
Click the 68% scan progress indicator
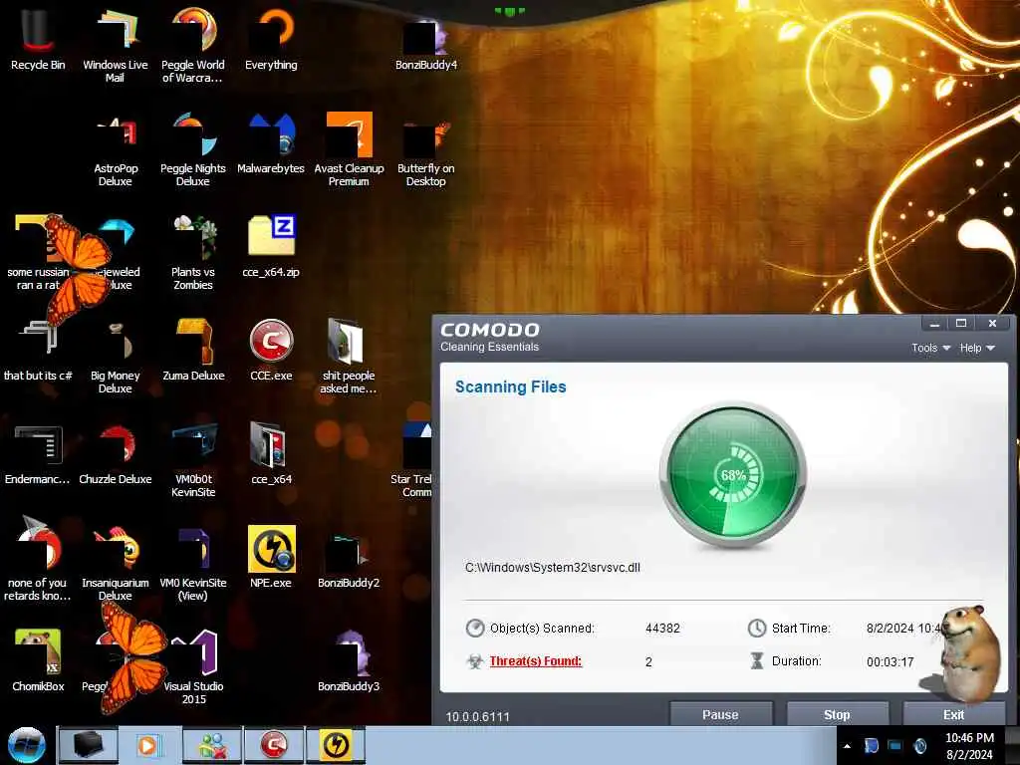pos(733,475)
